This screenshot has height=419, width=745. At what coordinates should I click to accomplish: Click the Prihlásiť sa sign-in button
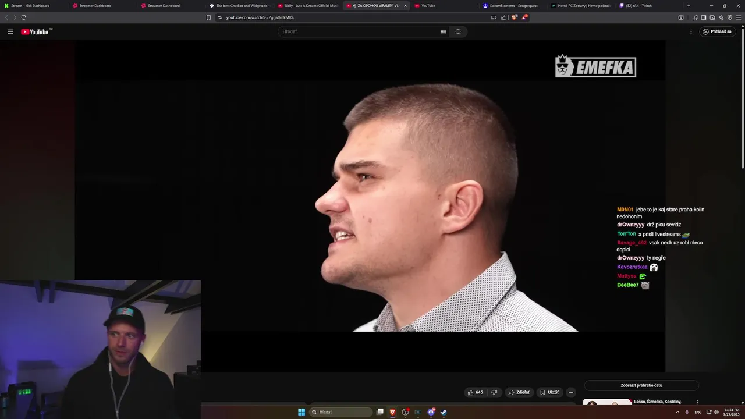(x=717, y=31)
